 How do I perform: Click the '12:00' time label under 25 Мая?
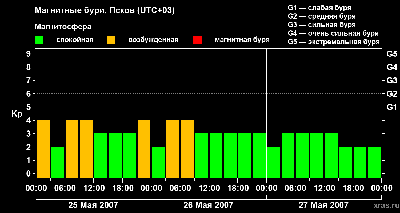click(x=94, y=188)
